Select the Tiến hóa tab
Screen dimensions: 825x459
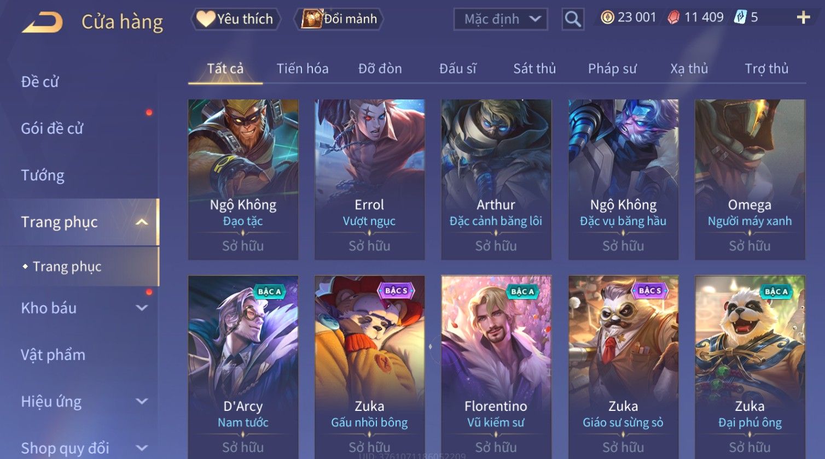(x=303, y=69)
